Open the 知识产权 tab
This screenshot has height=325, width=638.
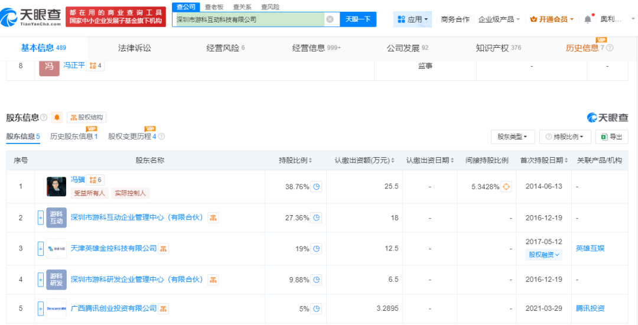[x=493, y=48]
